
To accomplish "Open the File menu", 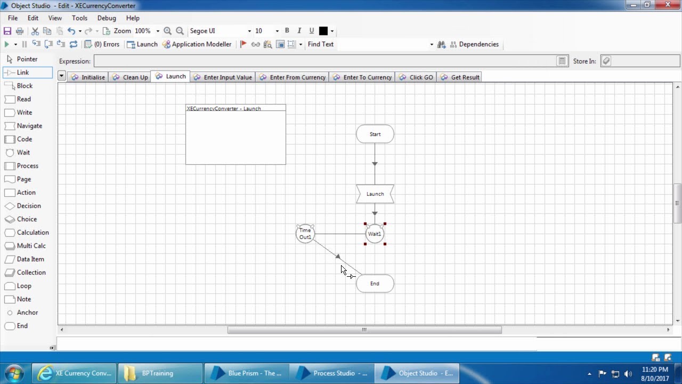I will (13, 18).
